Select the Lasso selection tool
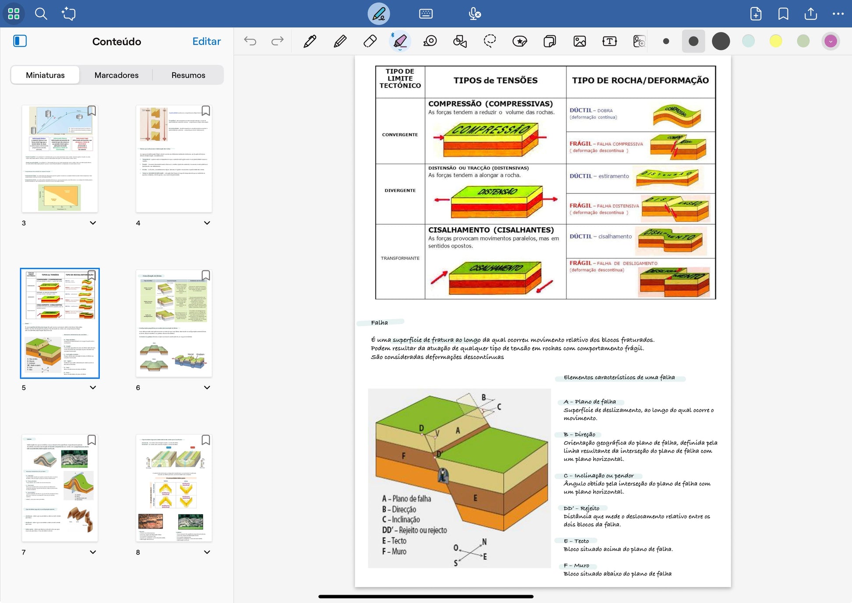 click(x=489, y=41)
